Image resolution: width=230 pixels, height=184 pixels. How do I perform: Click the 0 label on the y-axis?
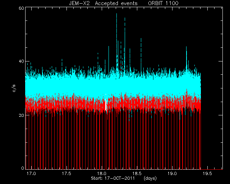pos(23,168)
